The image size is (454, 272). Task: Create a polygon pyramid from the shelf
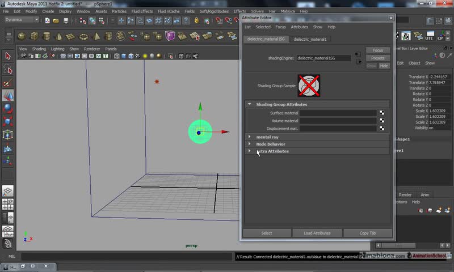(96, 36)
